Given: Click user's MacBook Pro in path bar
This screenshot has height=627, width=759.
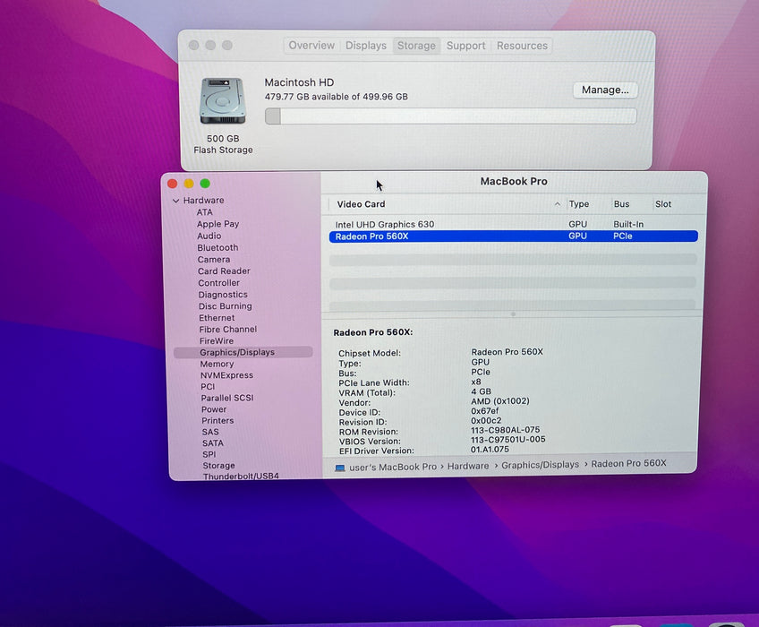Looking at the screenshot, I should pos(393,467).
